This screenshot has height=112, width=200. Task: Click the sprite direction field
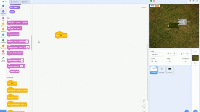[185, 61]
